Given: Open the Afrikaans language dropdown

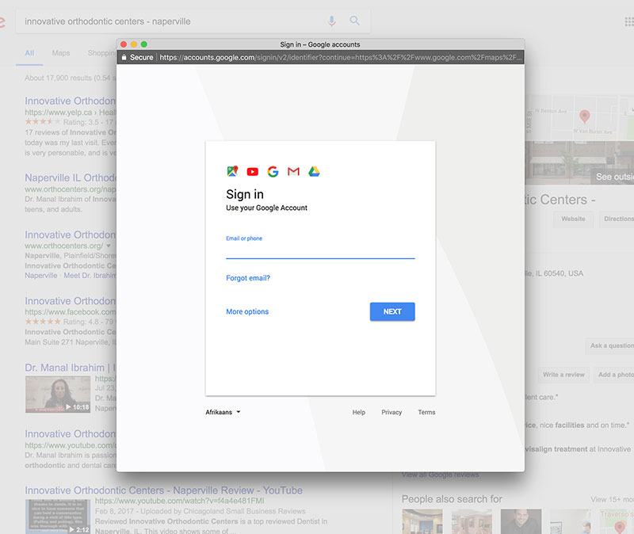Looking at the screenshot, I should click(223, 412).
